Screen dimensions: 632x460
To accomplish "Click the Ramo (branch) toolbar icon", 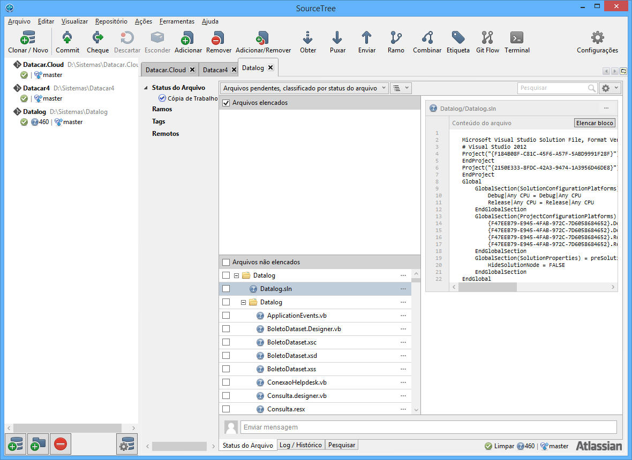I will click(396, 38).
